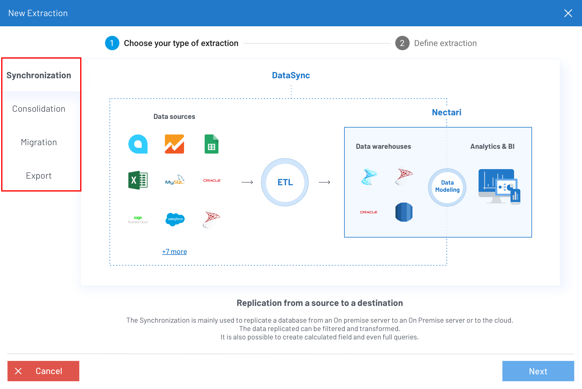The height and width of the screenshot is (389, 582).
Task: Click the Google Sheets green icon
Action: coord(212,144)
